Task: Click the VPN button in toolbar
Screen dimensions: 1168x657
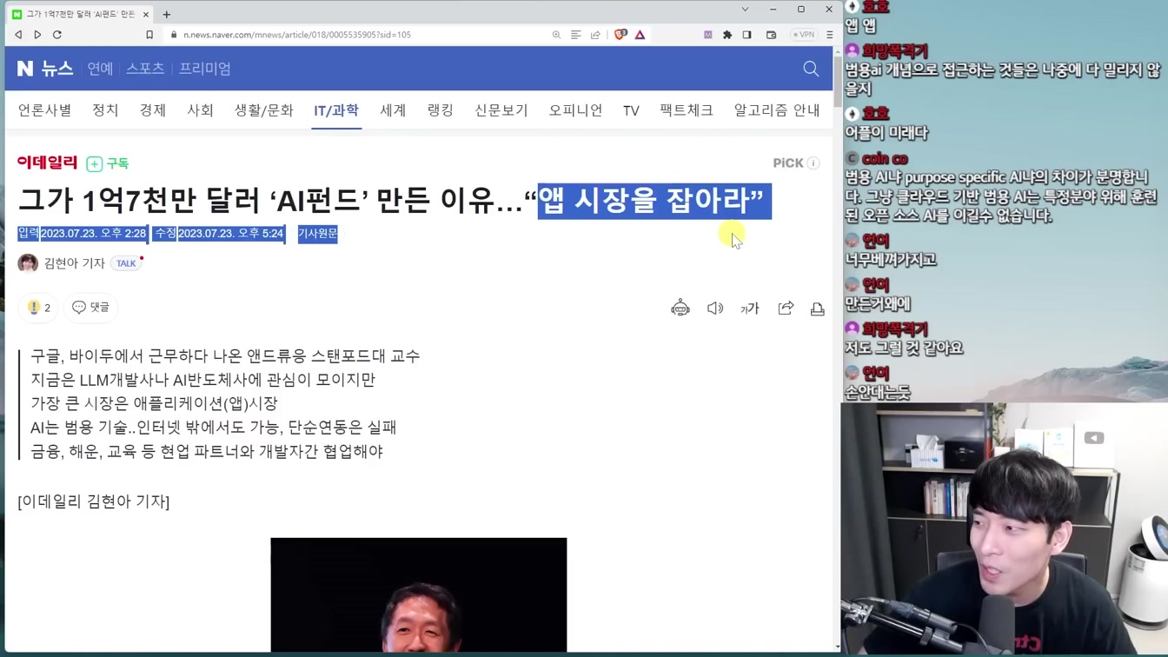Action: click(x=804, y=35)
